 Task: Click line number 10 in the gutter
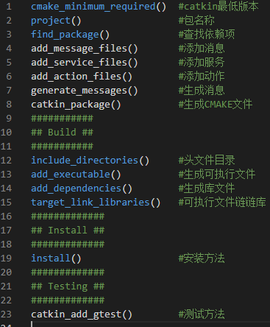pos(6,133)
